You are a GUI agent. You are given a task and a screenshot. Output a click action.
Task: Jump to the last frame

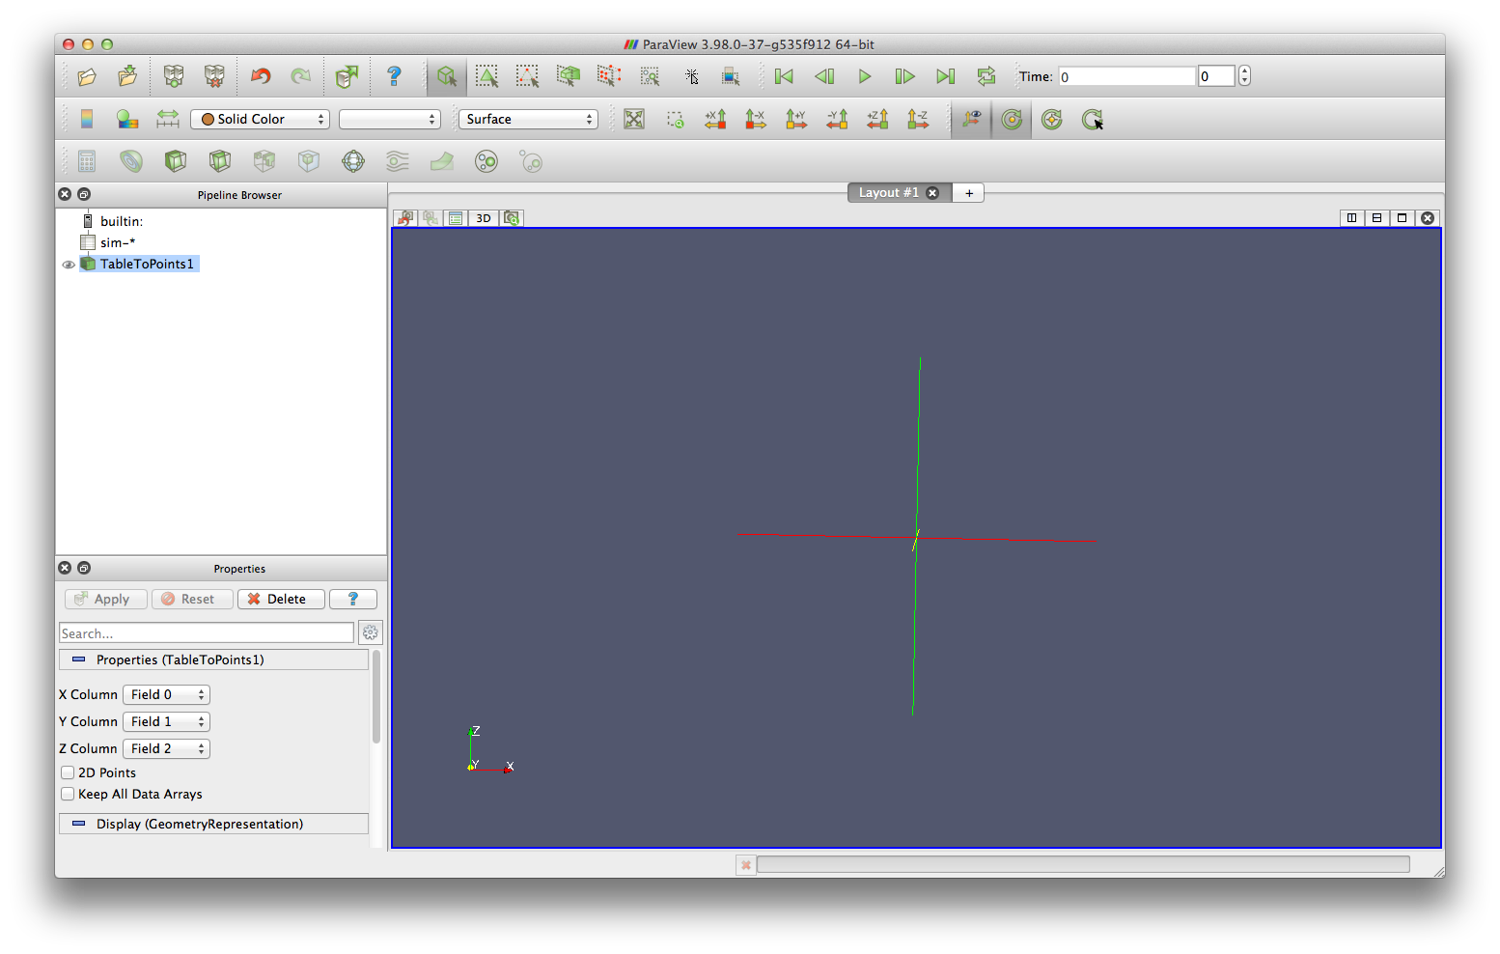945,76
